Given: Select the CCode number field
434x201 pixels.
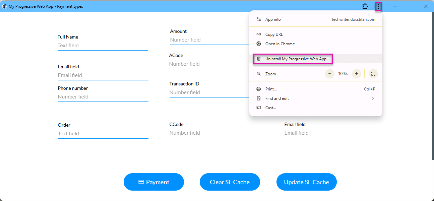Looking at the screenshot, I should (x=214, y=133).
